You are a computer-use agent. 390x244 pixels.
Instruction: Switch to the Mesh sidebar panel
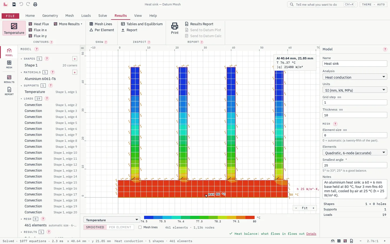coord(9,65)
